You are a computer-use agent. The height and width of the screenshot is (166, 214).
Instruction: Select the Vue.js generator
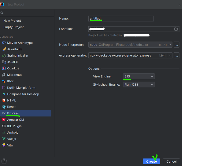click(x=12, y=139)
